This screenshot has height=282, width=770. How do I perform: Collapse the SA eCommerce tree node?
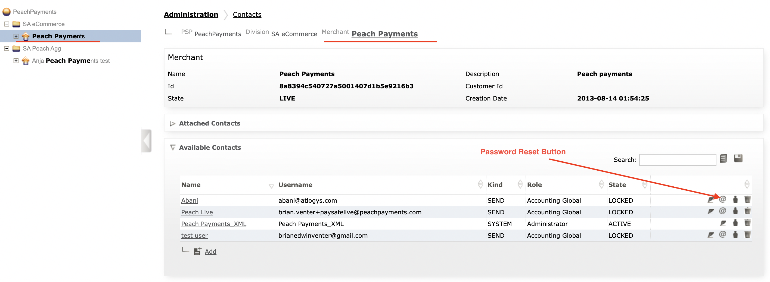7,24
